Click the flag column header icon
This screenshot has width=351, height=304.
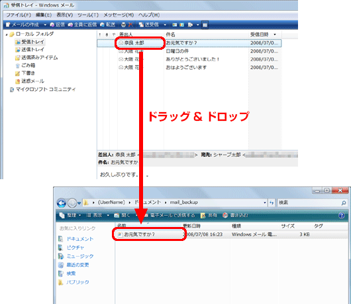(114, 35)
